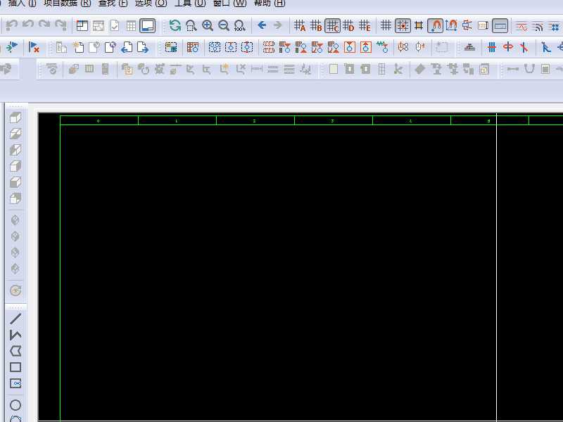Screen dimensions: 563x422
Task: Go back with the blue left arrow
Action: coord(262,25)
